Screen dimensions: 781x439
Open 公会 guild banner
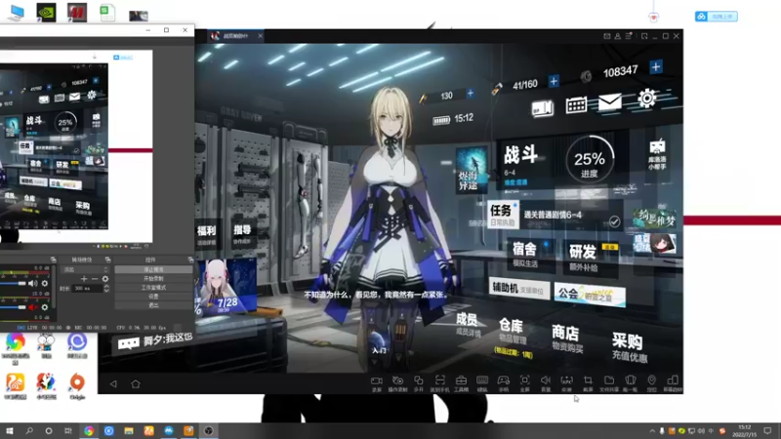tap(590, 296)
